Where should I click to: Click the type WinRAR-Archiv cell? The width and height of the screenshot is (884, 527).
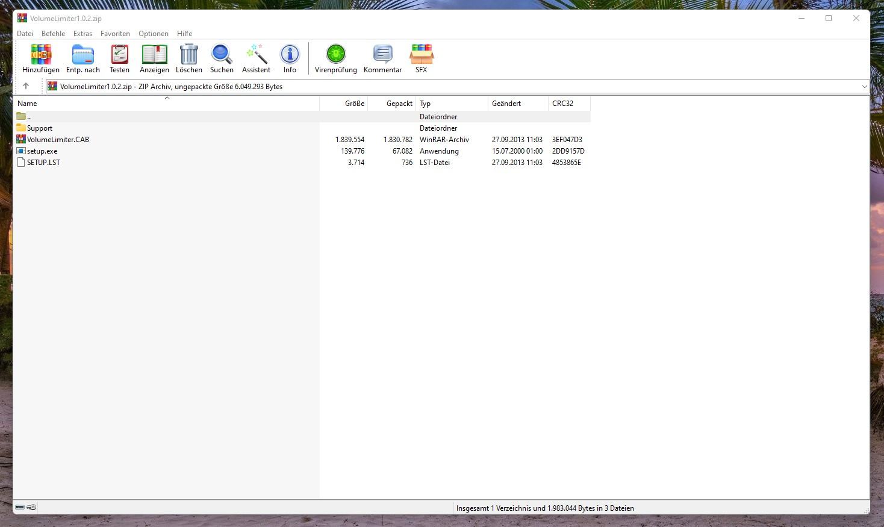tap(444, 140)
